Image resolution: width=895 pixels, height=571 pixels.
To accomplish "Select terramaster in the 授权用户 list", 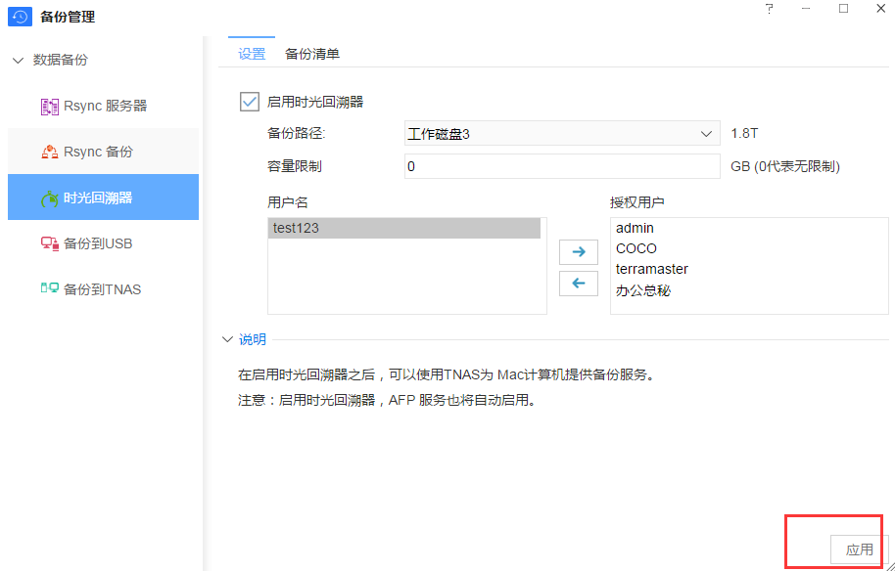I will click(x=652, y=269).
